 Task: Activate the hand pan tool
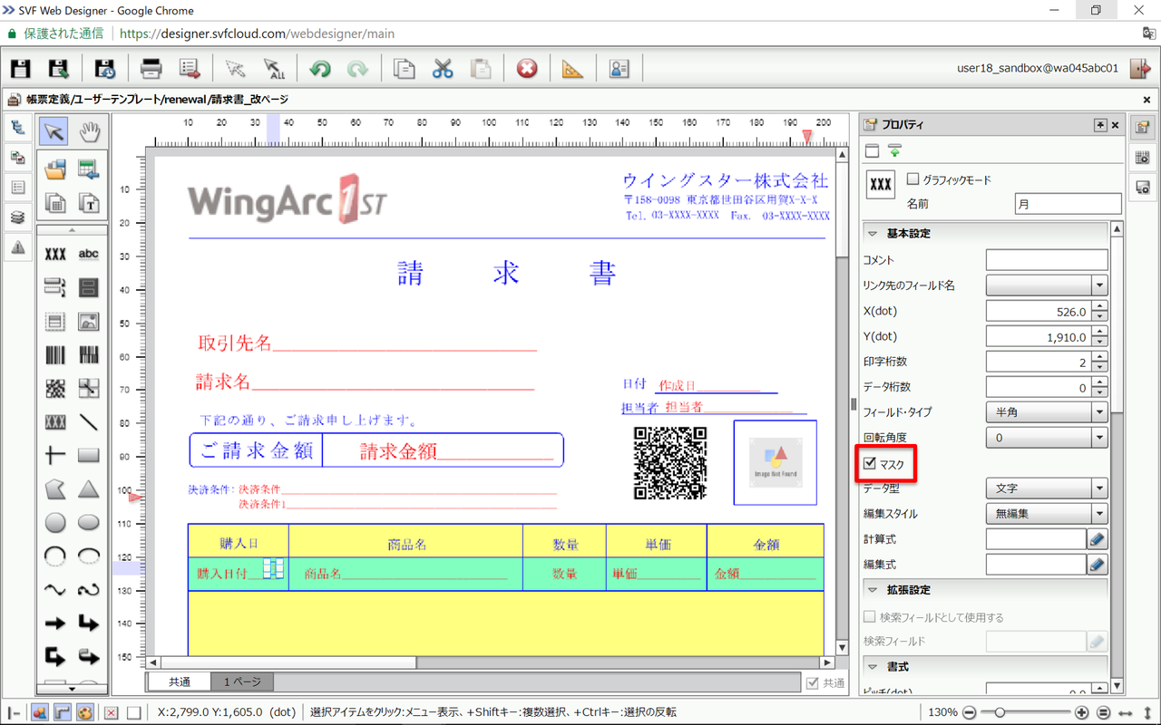click(88, 130)
